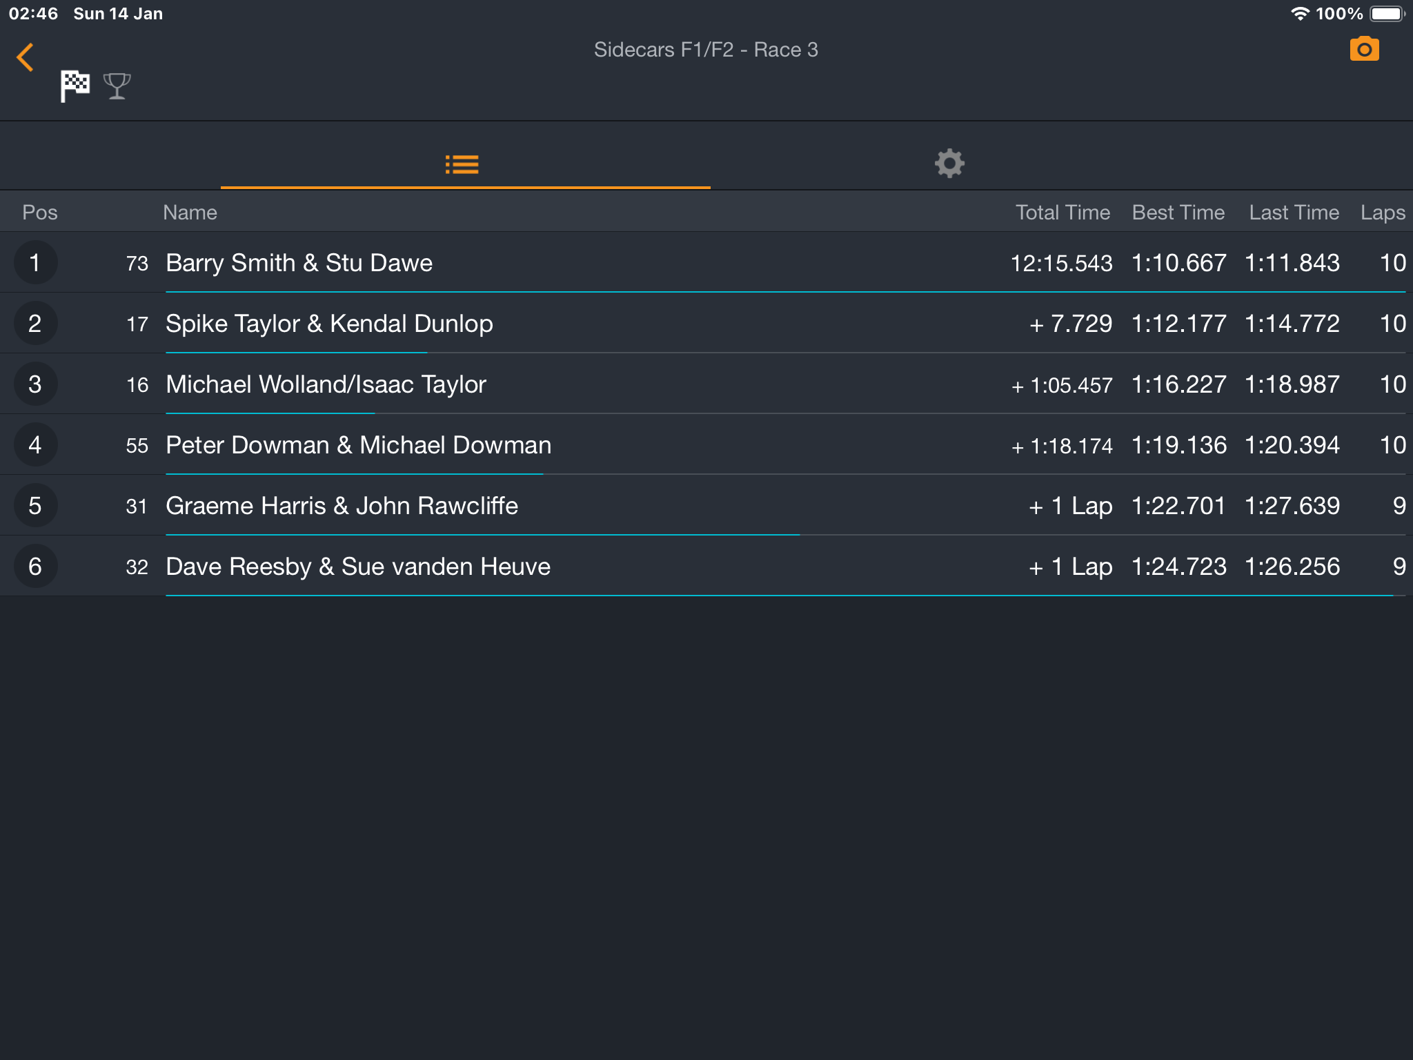The width and height of the screenshot is (1413, 1060).
Task: Sort by the Total Time column header
Action: 1063,213
